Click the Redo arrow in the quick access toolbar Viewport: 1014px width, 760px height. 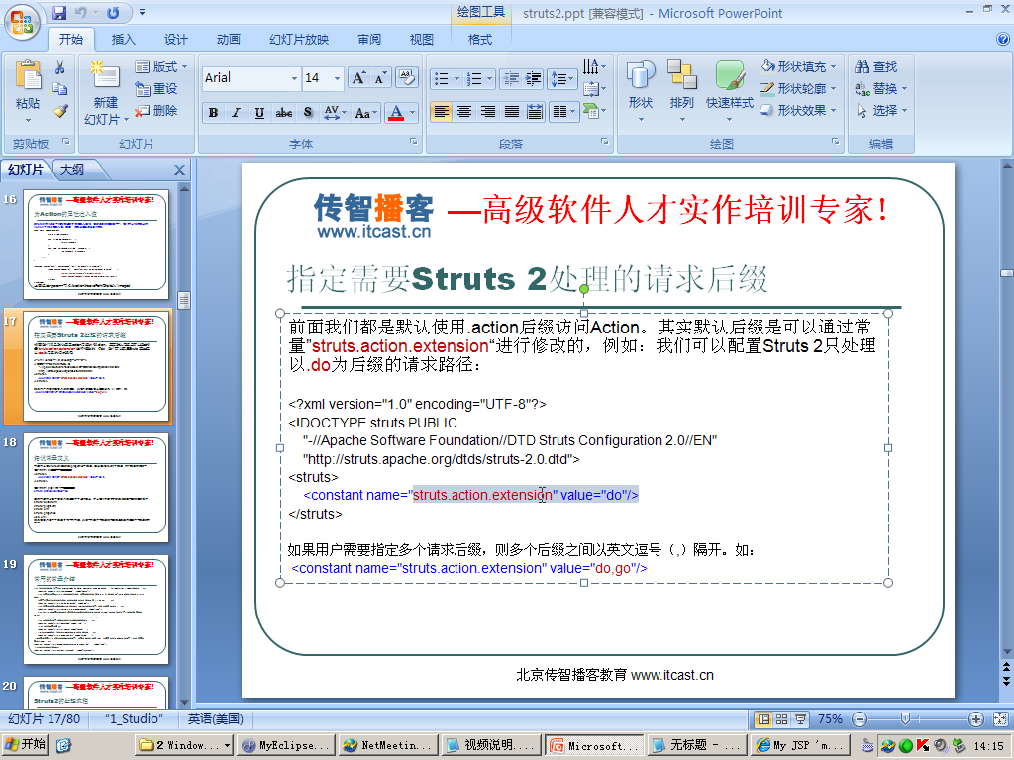pos(113,12)
